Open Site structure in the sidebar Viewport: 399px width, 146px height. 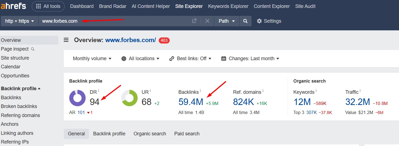tap(15, 58)
